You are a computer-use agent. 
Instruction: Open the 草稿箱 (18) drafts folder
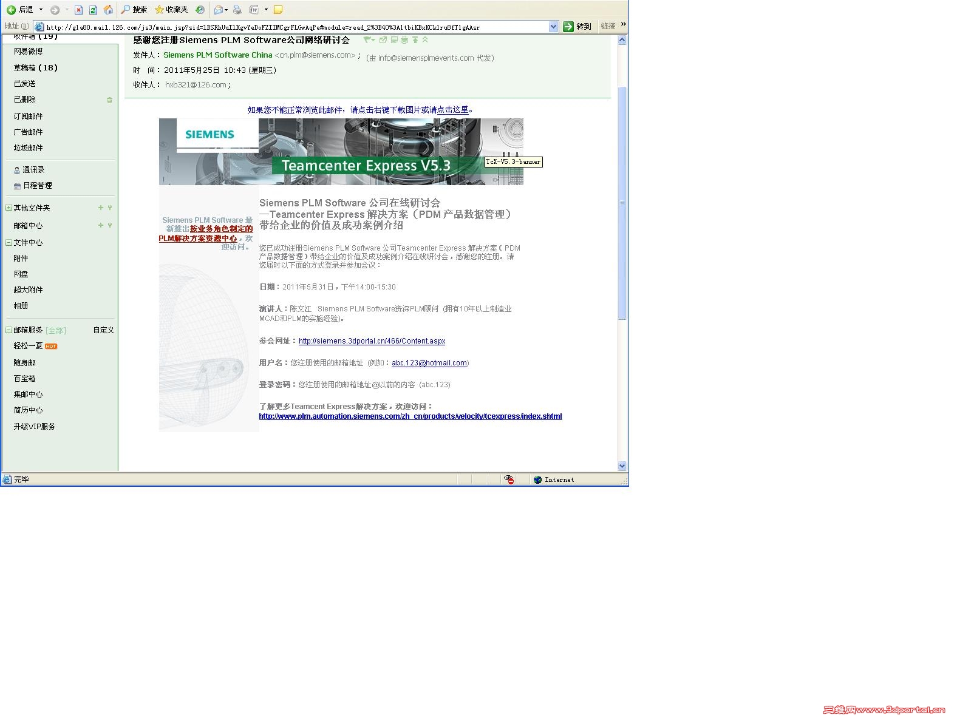[36, 68]
